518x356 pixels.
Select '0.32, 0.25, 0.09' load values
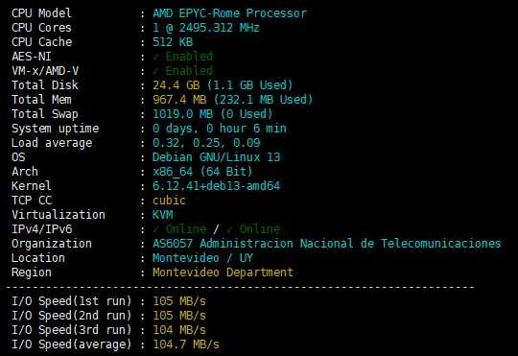pyautogui.click(x=206, y=143)
